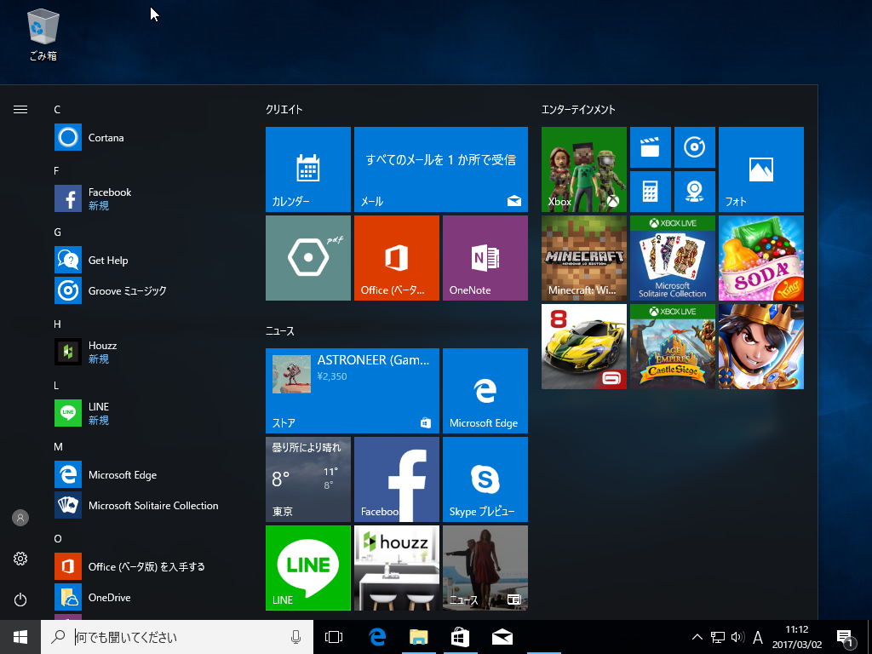Open the Mail tile (メール)
Image resolution: width=872 pixels, height=654 pixels.
point(441,169)
